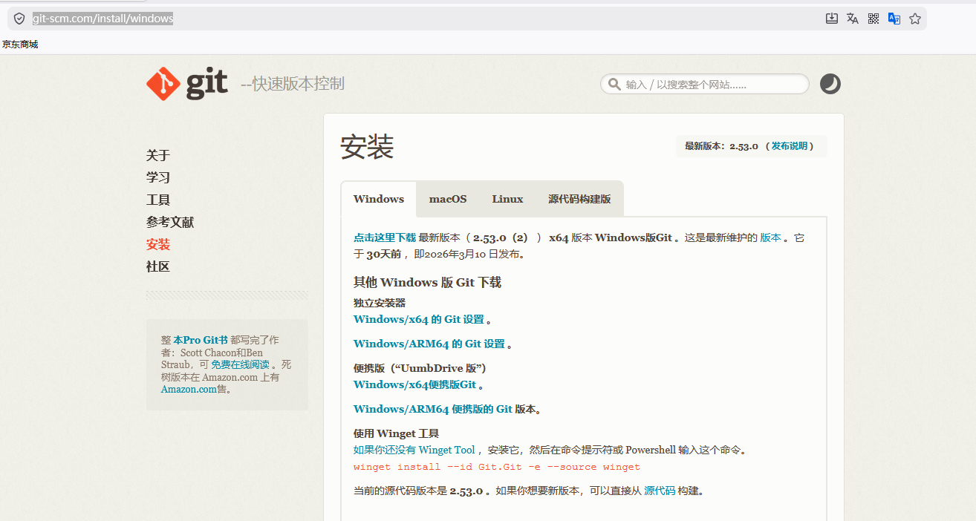Open the 参考文献 sidebar item
976x521 pixels.
170,222
